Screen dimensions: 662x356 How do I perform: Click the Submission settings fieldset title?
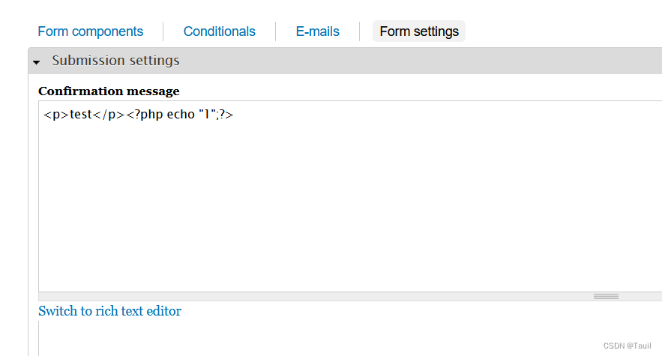[x=115, y=61]
